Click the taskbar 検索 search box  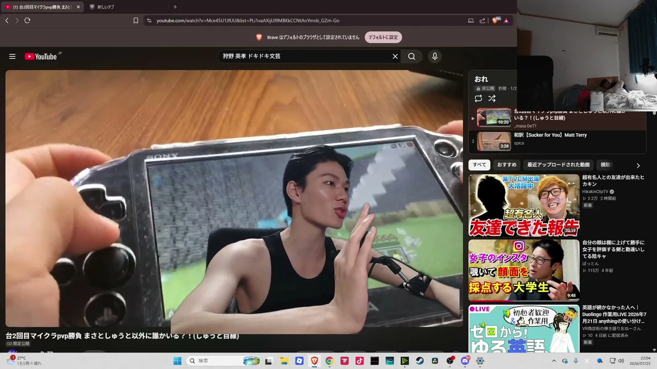click(223, 361)
